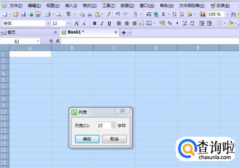This screenshot has width=239, height=168.
Task: Merge and center cells button
Action: pos(149,23)
